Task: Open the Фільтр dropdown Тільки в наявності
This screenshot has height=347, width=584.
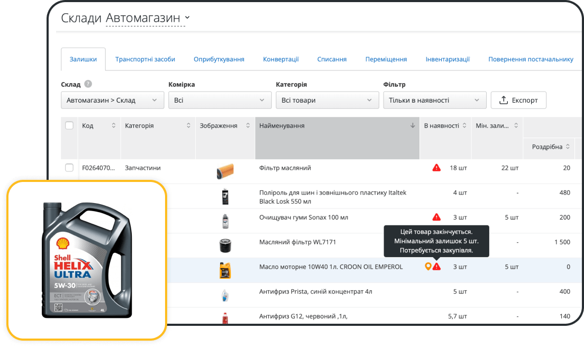Action: coord(434,100)
